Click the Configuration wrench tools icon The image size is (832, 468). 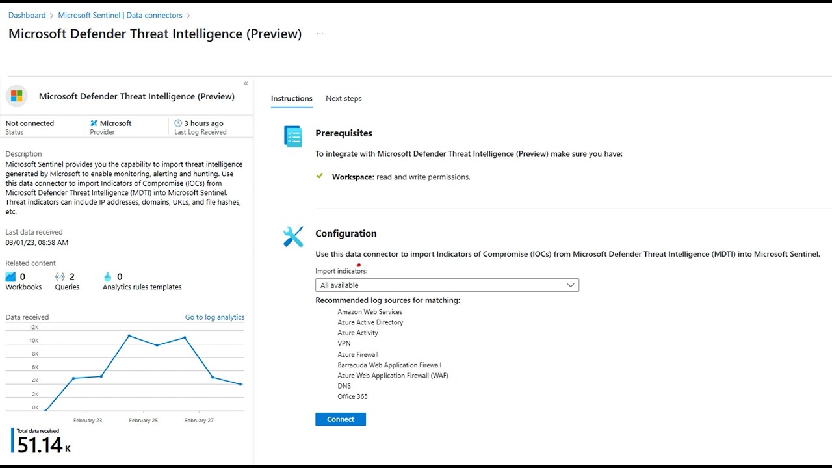[x=293, y=237]
